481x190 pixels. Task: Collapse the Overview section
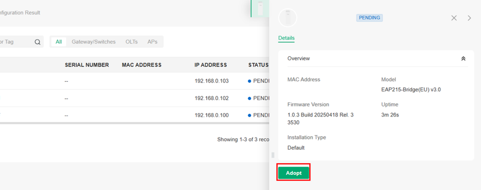coord(463,59)
